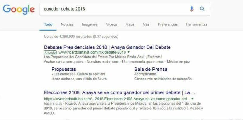Image resolution: width=243 pixels, height=120 pixels.
Task: Open the Maps tab
Action: [x=130, y=24]
